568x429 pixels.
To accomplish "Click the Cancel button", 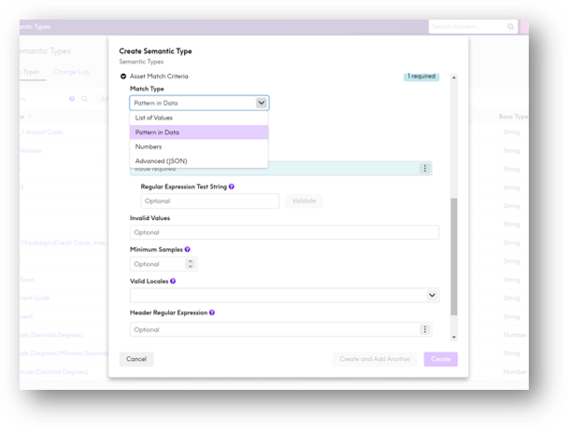I will click(136, 359).
